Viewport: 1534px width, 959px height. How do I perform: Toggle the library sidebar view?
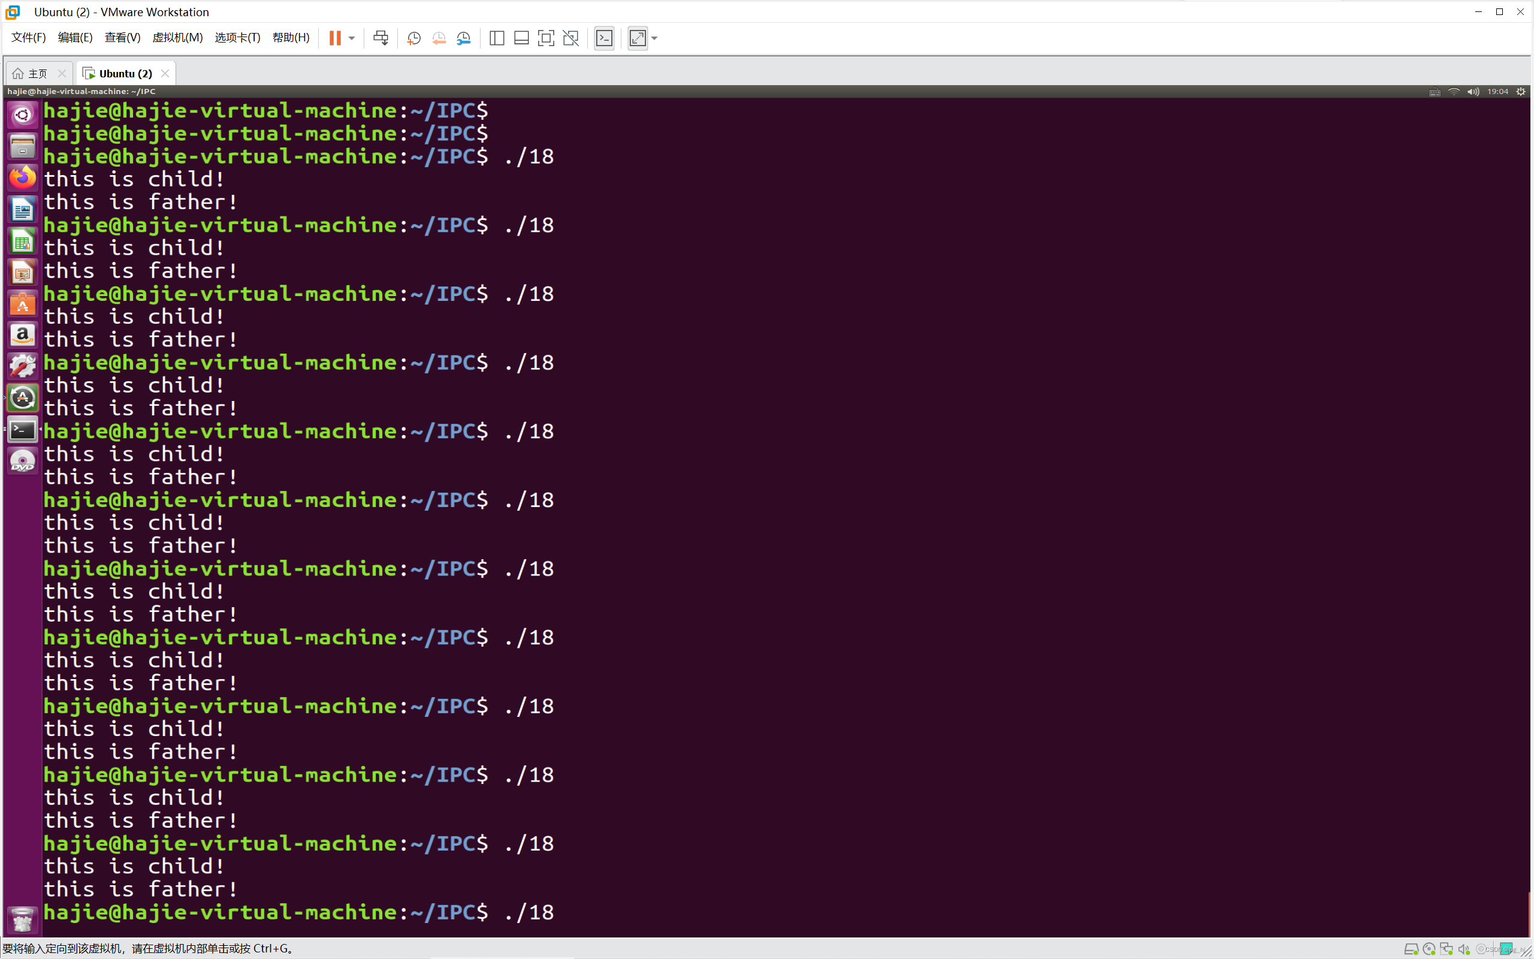(x=497, y=38)
